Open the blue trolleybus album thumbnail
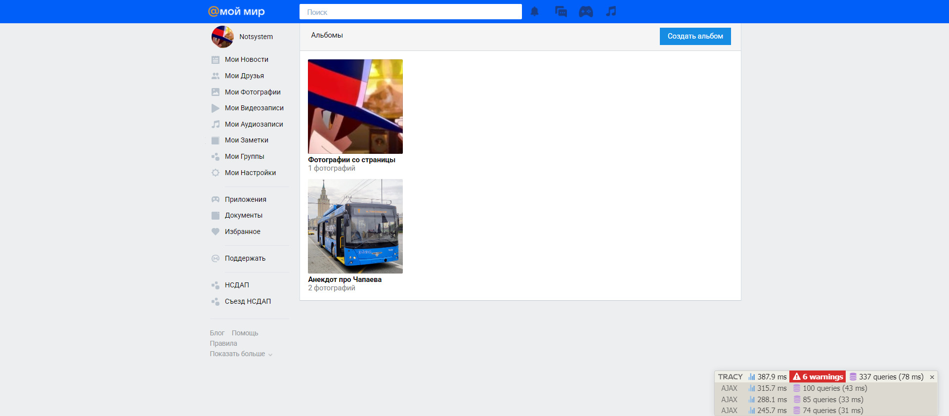This screenshot has width=949, height=416. (355, 226)
